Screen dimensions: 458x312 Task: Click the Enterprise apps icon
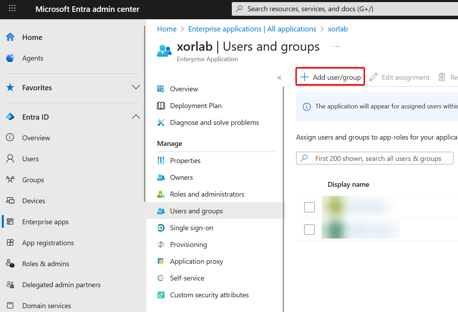10,222
